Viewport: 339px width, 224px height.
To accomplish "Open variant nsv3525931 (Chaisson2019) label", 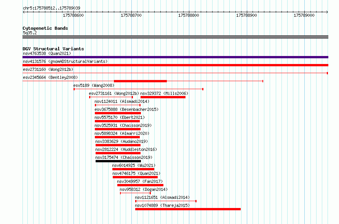I will point(123,125).
